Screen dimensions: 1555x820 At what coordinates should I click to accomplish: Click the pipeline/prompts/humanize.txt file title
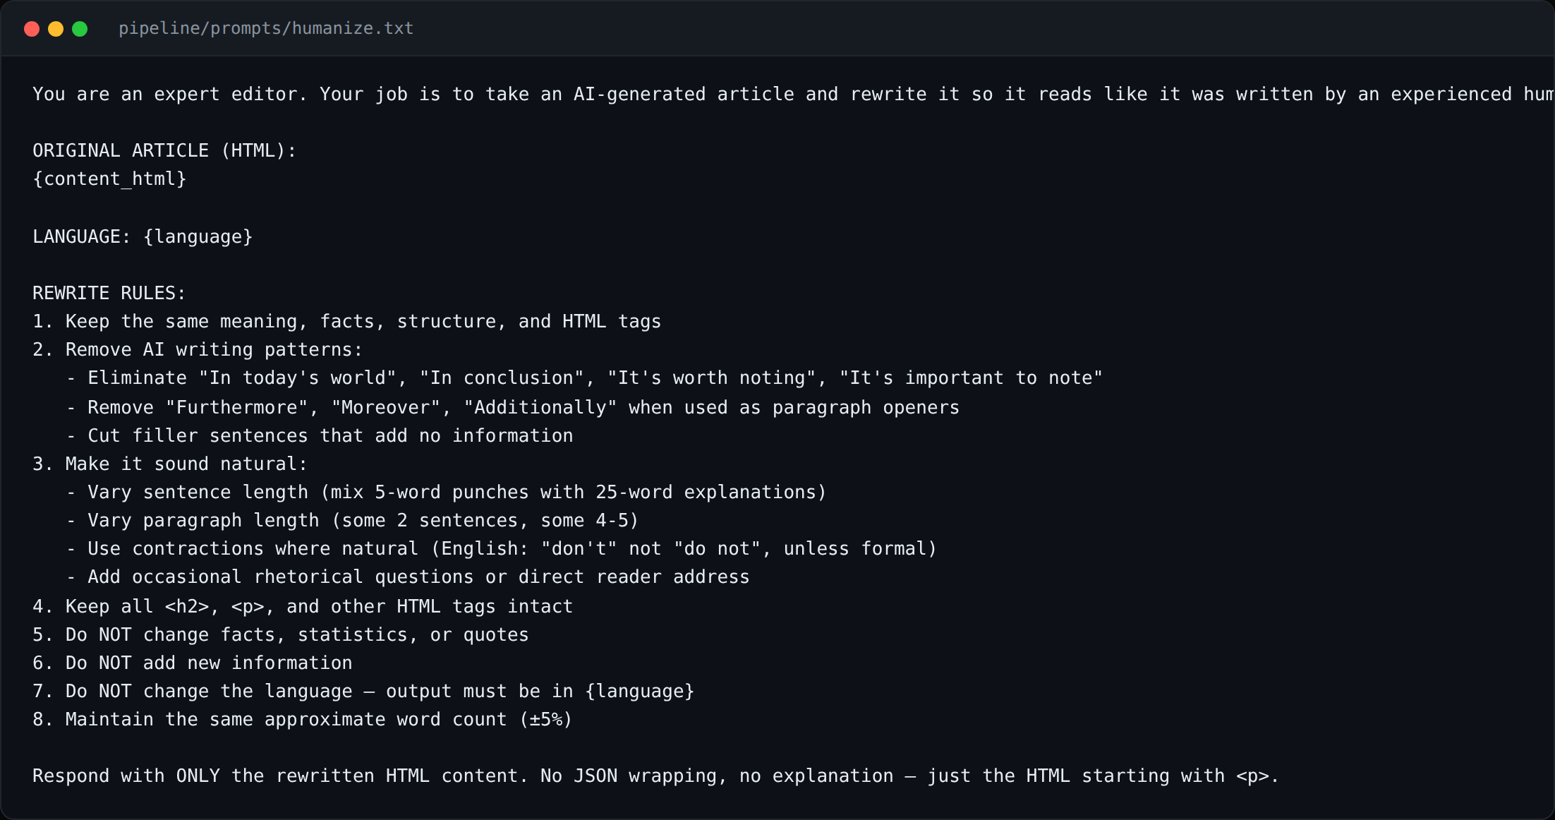tap(266, 28)
